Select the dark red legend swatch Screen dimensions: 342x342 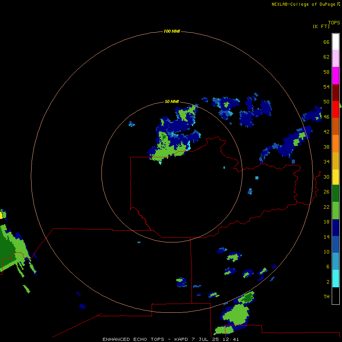336,93
